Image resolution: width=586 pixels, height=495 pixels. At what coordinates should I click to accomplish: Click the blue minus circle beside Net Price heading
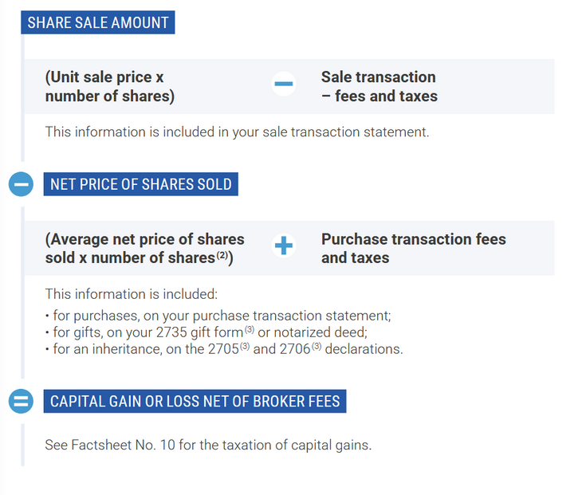click(21, 184)
